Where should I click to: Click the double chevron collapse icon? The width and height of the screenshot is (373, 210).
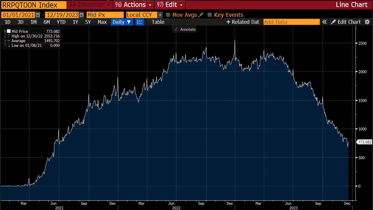click(324, 22)
